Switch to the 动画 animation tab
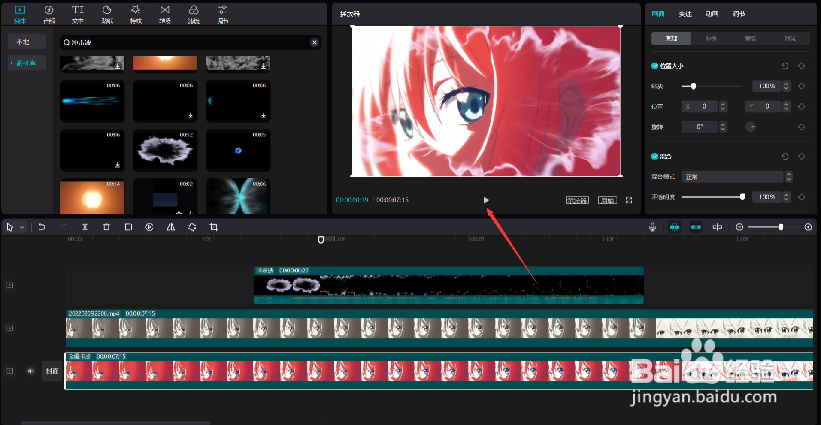 (712, 14)
